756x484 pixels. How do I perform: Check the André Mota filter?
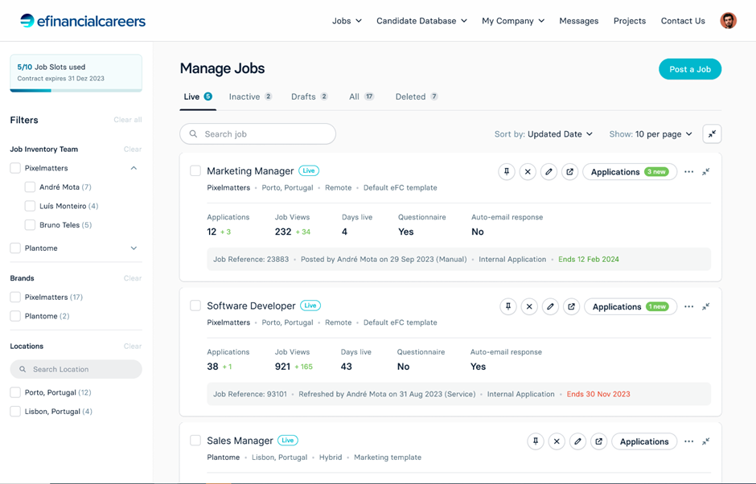(x=30, y=187)
